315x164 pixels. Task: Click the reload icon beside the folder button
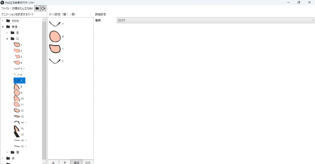tap(43, 8)
